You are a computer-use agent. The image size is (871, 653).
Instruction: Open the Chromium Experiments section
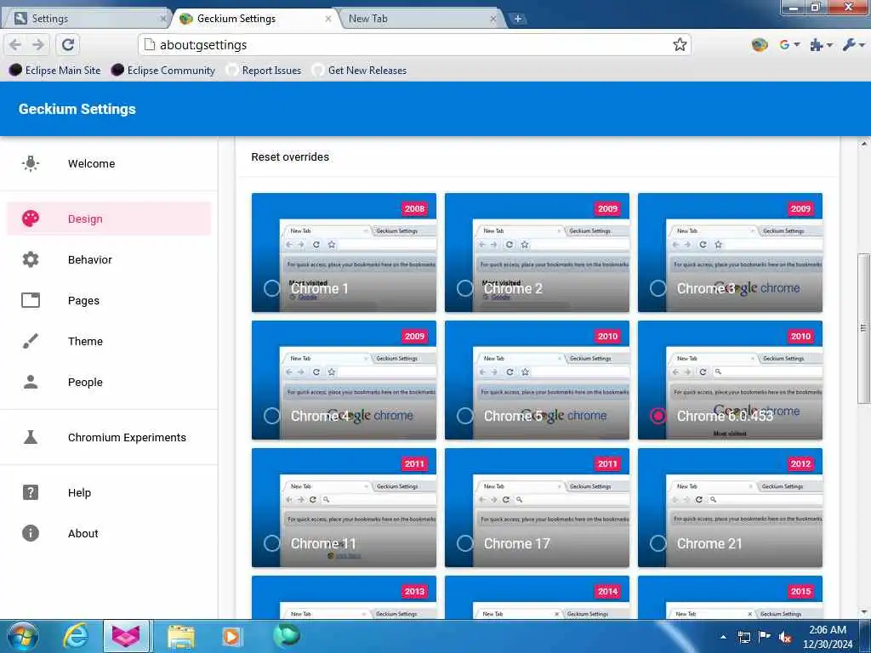pos(109,437)
